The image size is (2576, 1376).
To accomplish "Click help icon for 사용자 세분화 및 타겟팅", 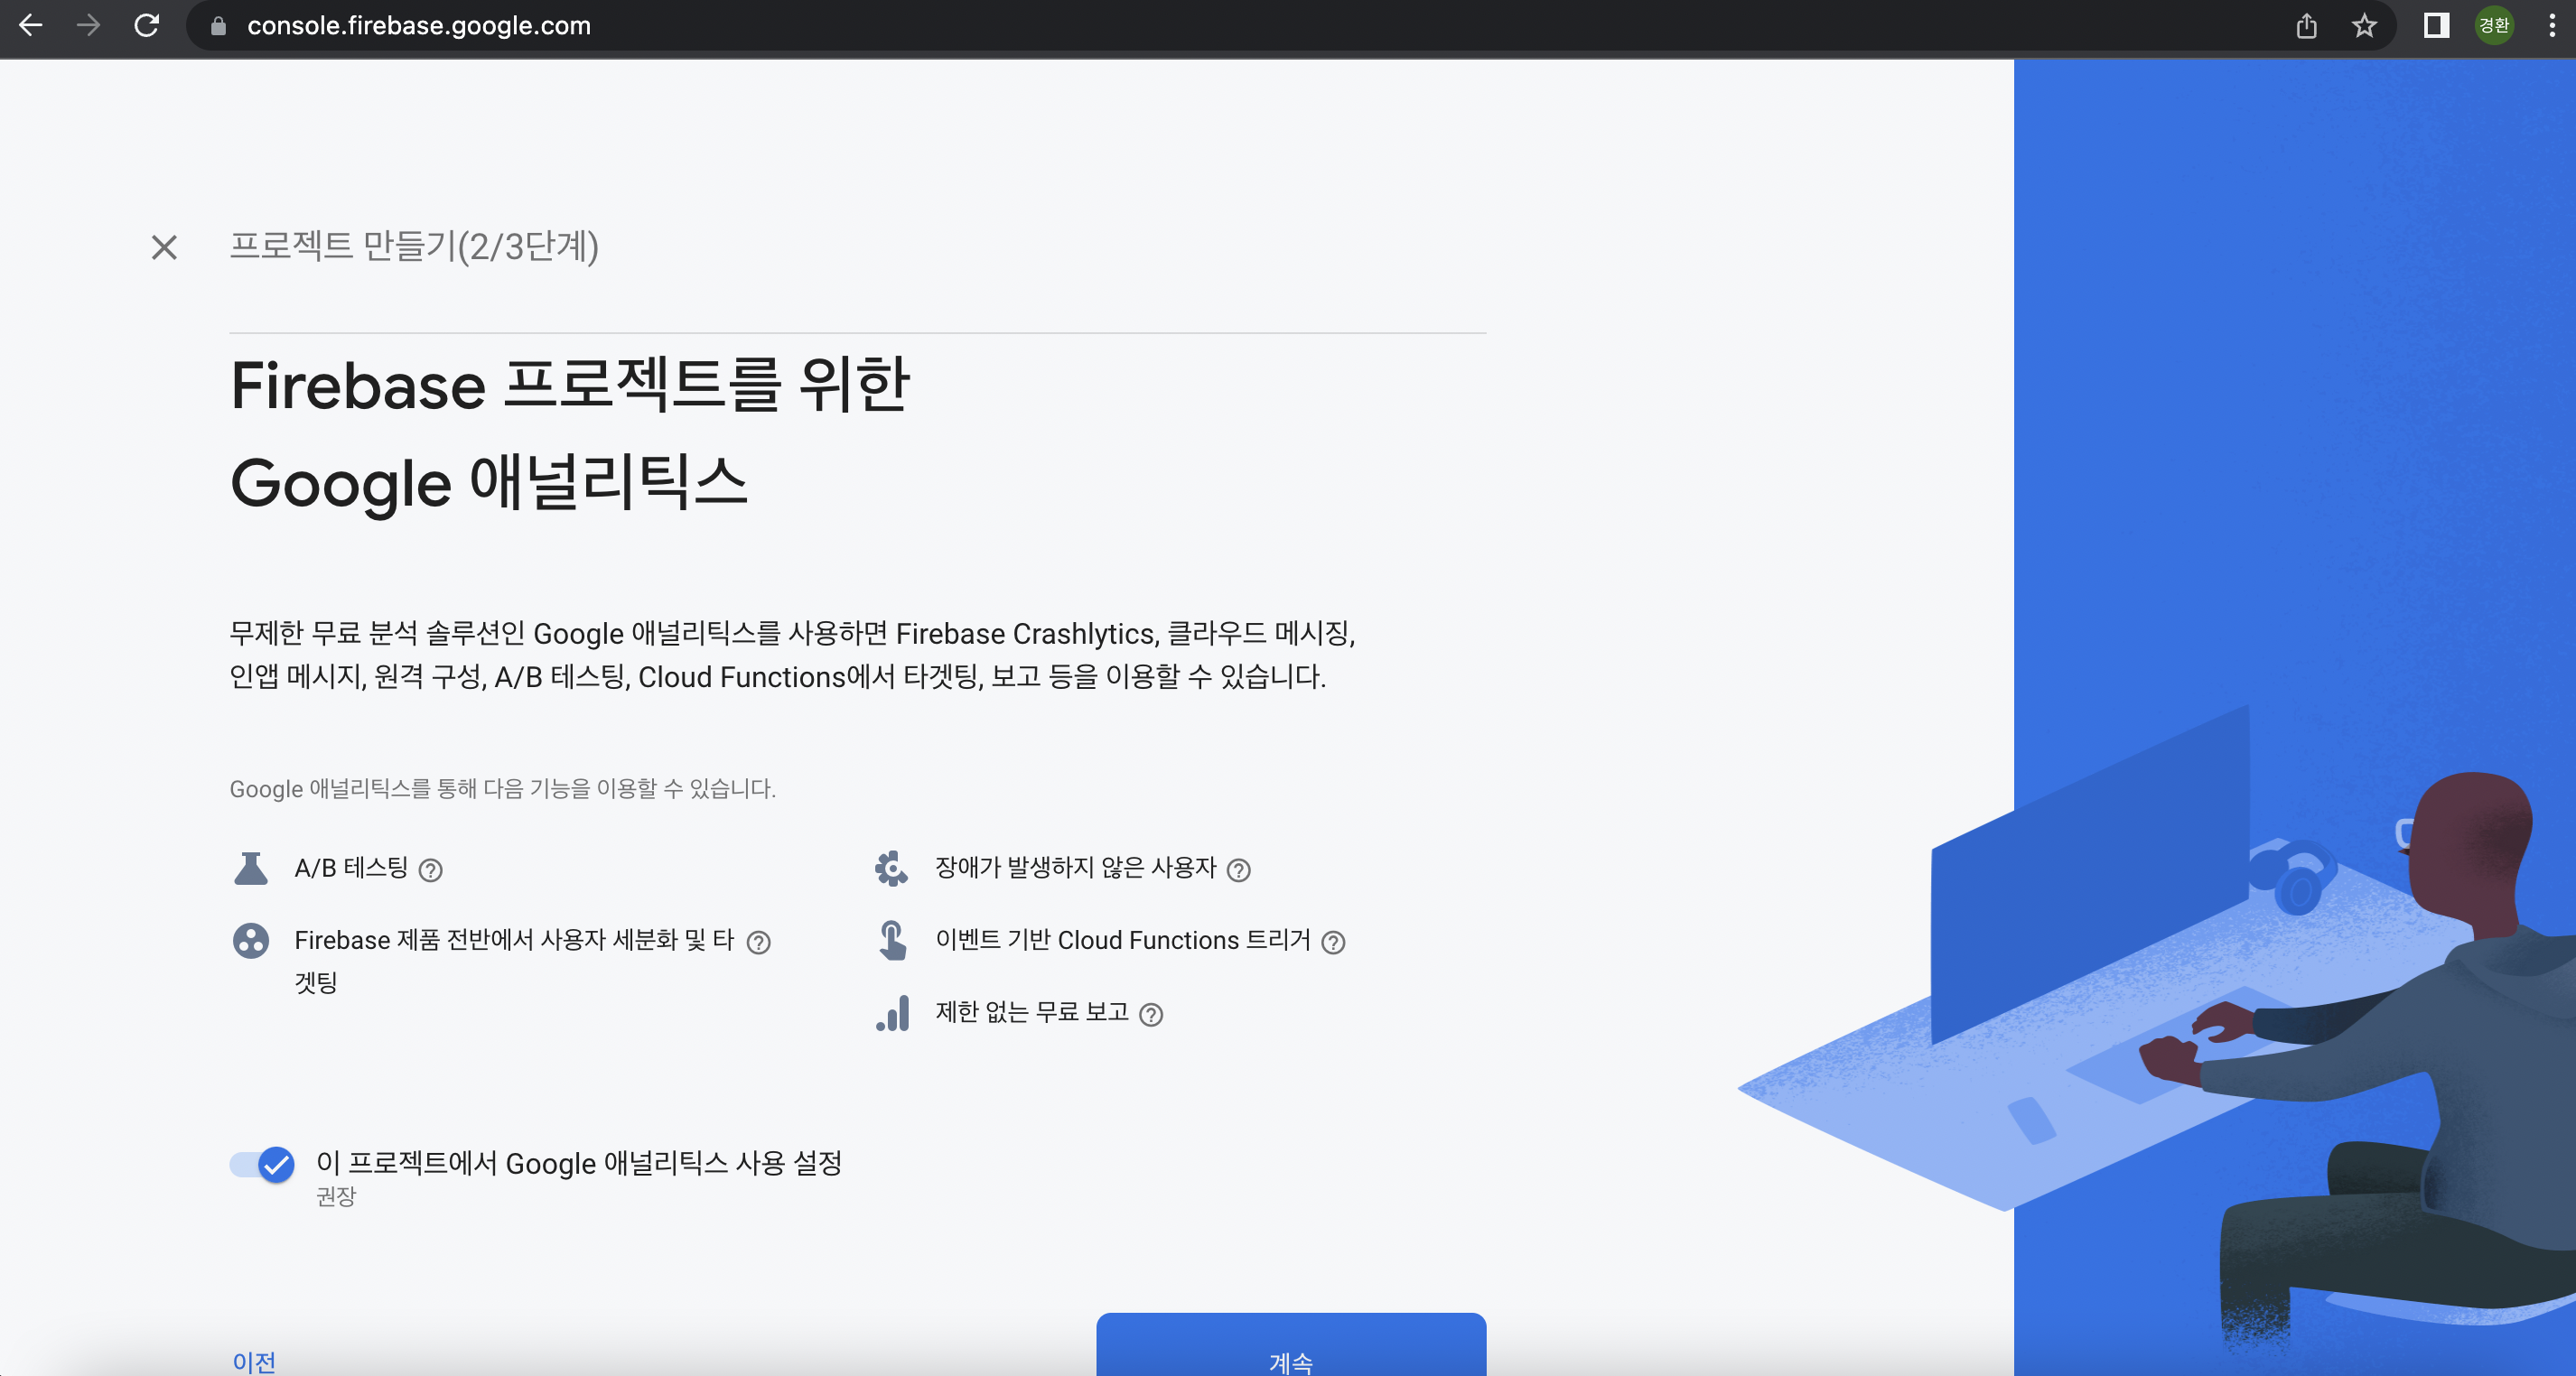I will point(759,943).
